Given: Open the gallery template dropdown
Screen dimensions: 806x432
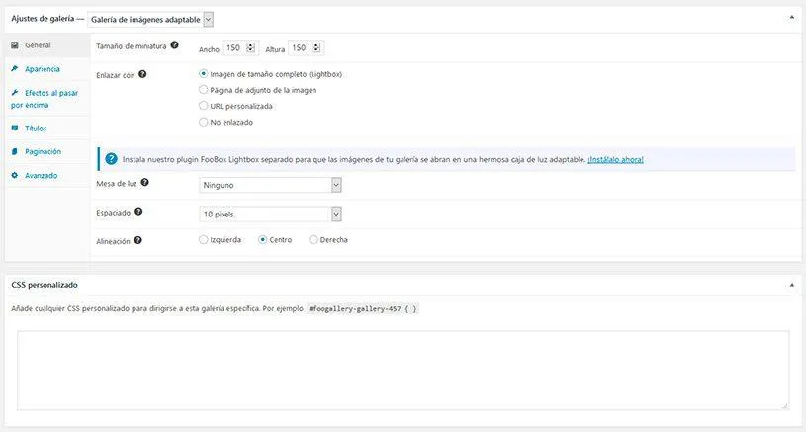Looking at the screenshot, I should [x=150, y=19].
